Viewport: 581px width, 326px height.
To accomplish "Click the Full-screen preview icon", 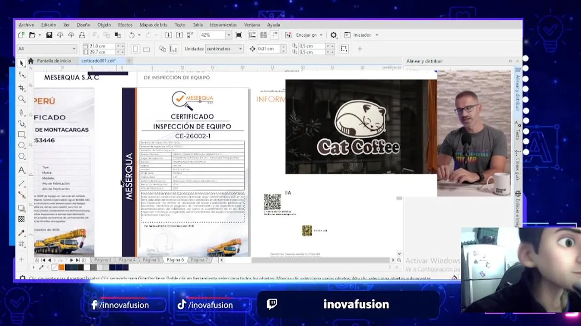I will [x=239, y=35].
